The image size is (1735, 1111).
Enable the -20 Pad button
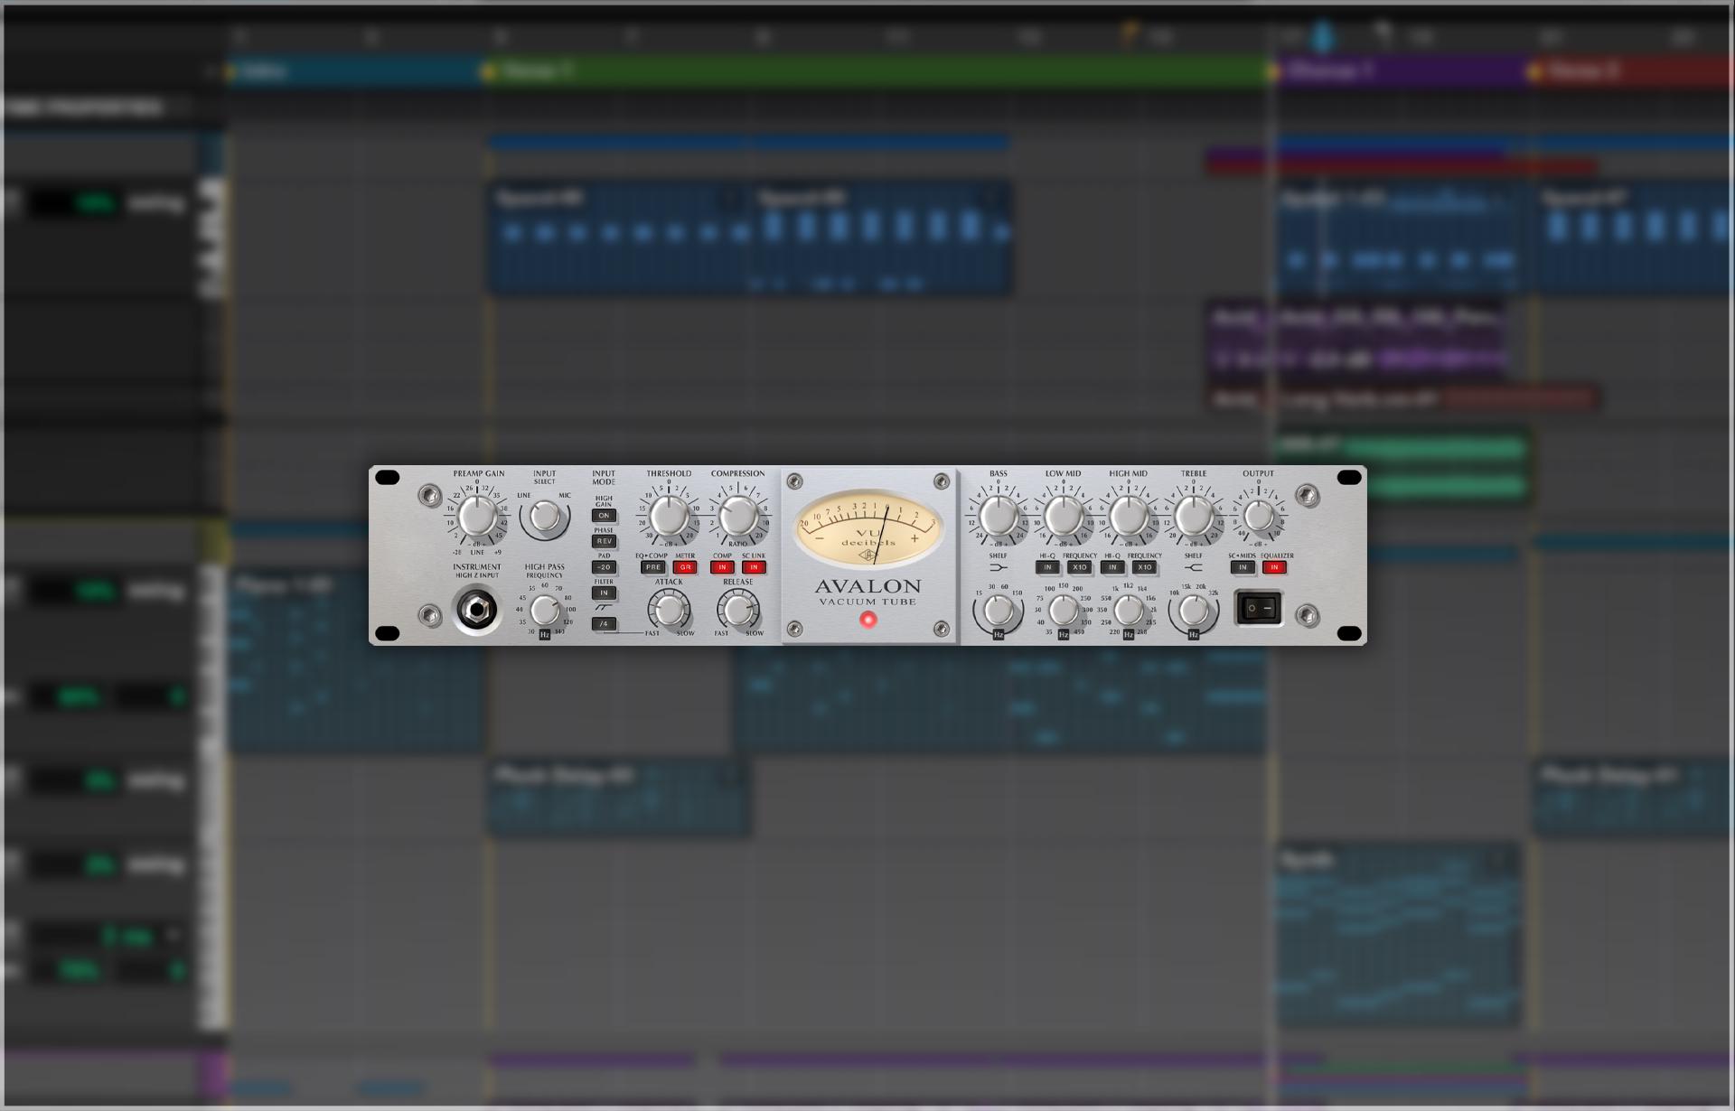[x=604, y=567]
